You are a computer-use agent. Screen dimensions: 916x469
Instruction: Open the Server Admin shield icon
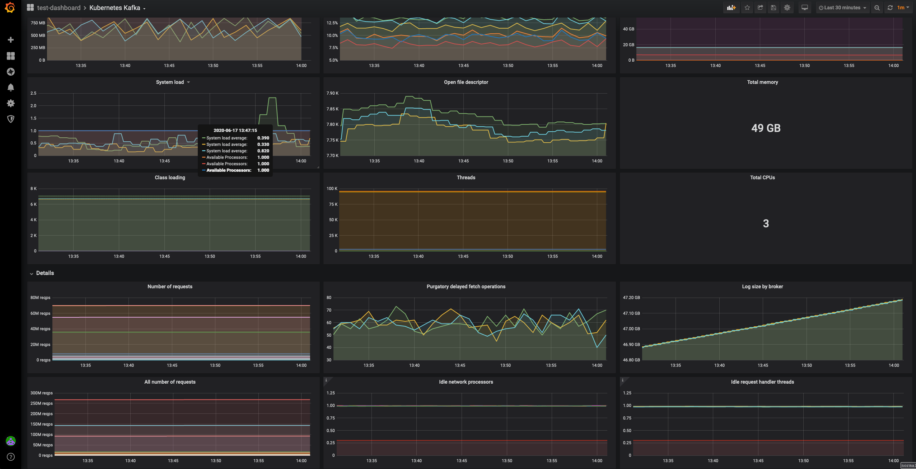[x=11, y=119]
